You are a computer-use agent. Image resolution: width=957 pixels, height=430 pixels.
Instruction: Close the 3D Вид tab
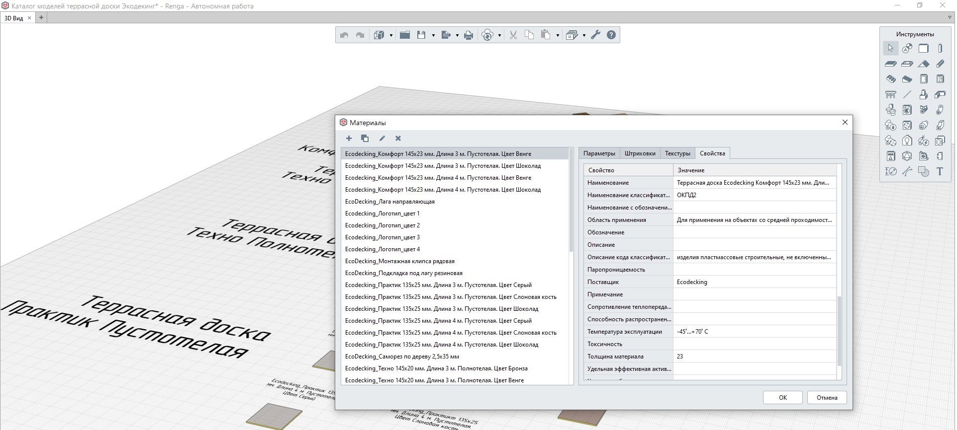click(x=29, y=18)
